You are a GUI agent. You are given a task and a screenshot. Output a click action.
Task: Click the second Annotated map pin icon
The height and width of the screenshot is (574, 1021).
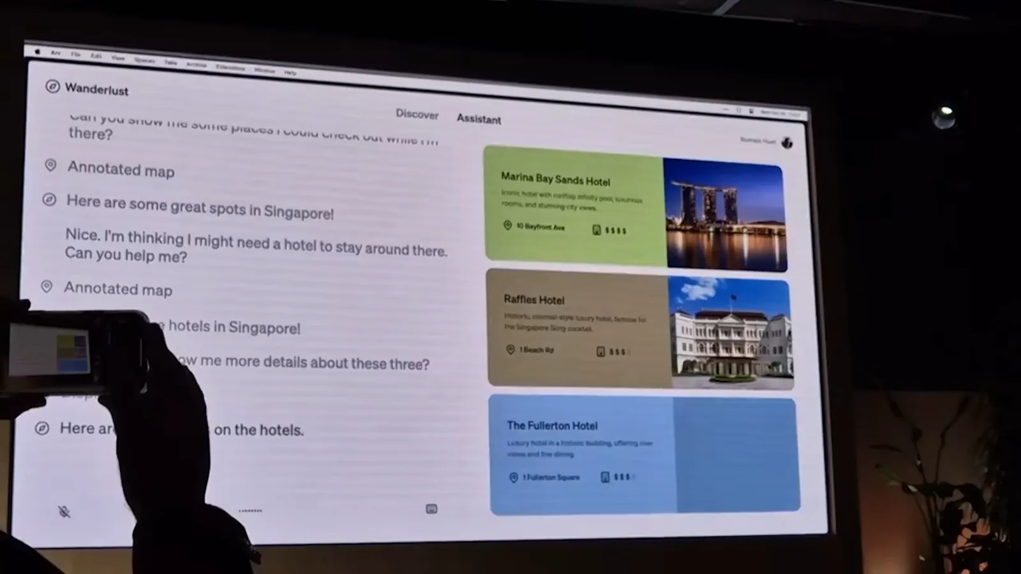pyautogui.click(x=47, y=286)
